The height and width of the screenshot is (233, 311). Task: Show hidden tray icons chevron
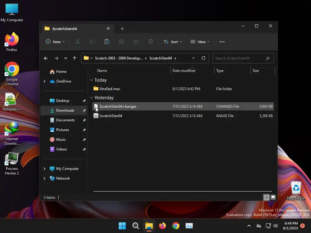249,226
